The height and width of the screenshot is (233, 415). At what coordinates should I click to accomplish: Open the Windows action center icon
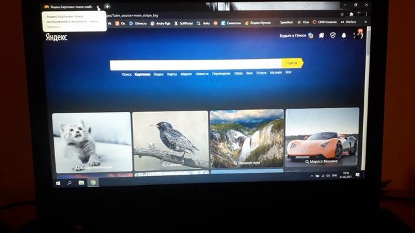pyautogui.click(x=358, y=175)
